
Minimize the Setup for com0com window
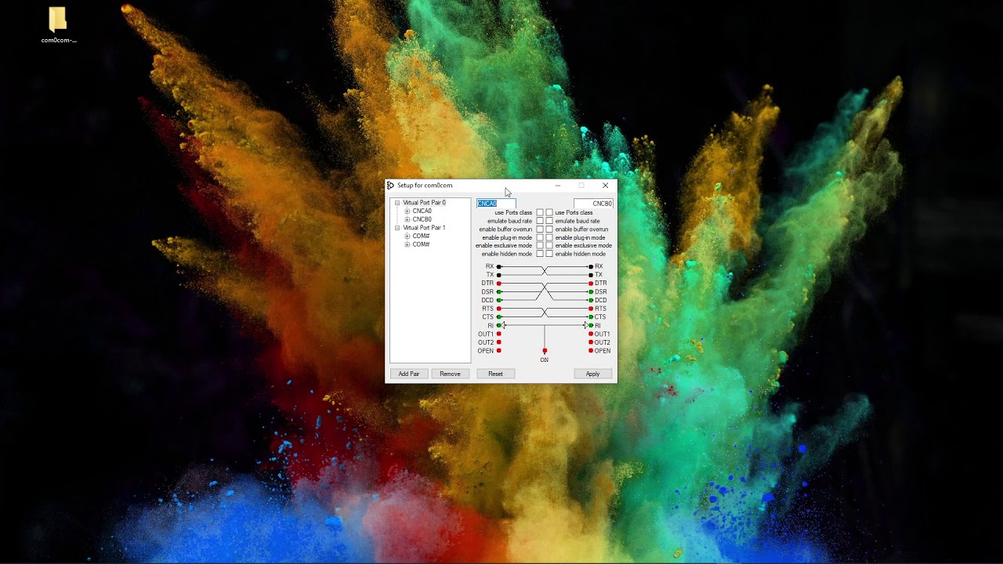point(557,186)
